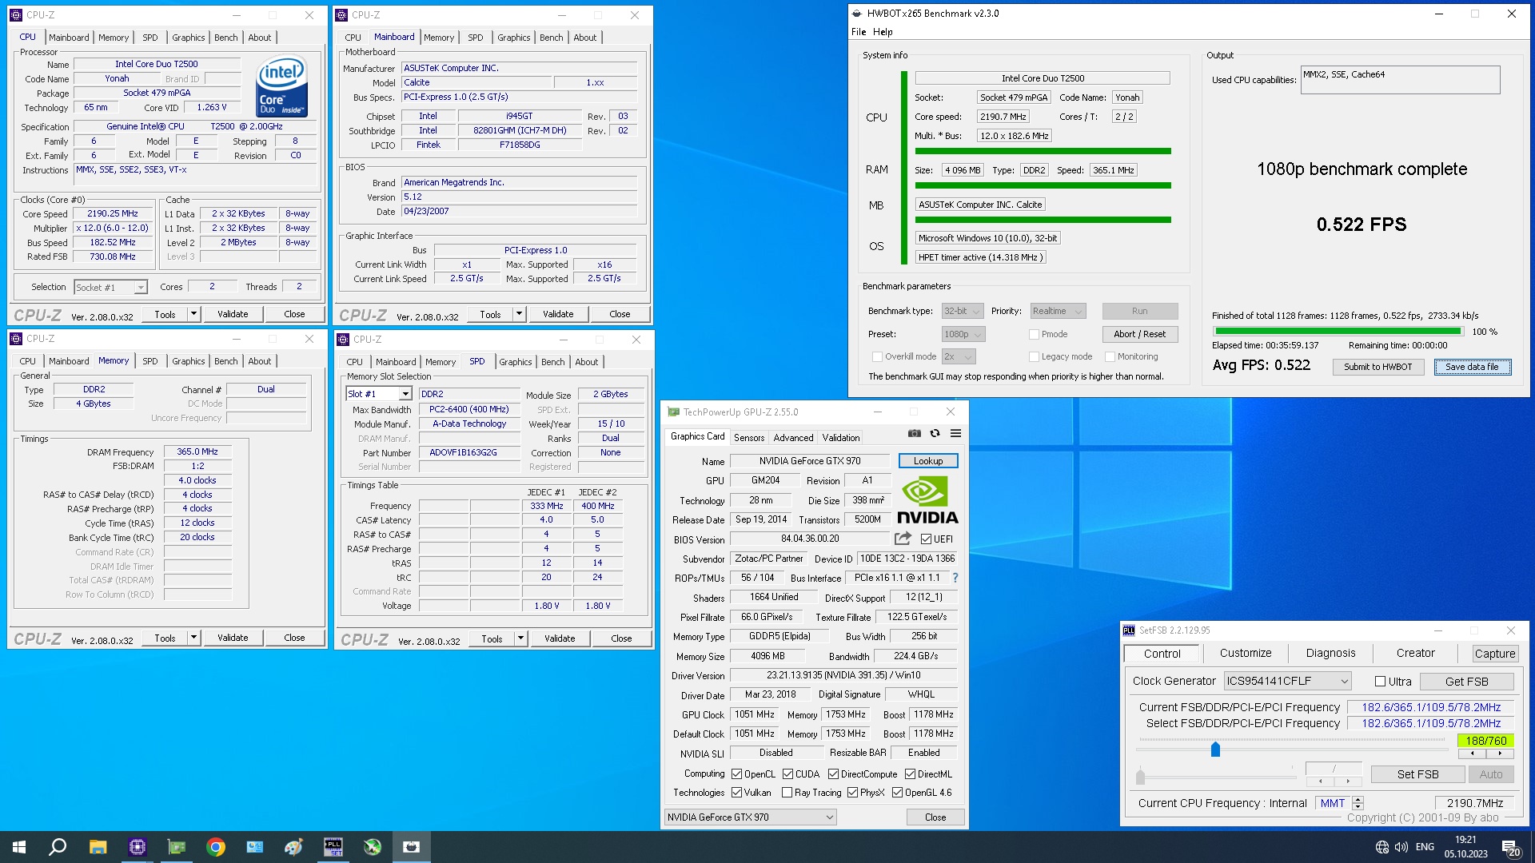Toggle the OpenCL checkbox
Screen dimensions: 1535x863
(x=736, y=774)
